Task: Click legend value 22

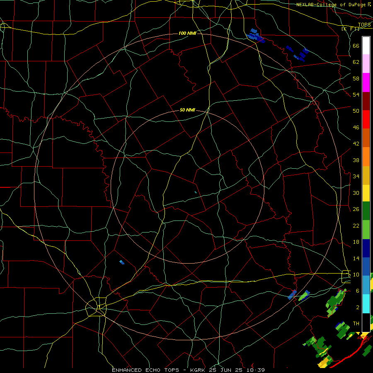Action: [x=356, y=225]
